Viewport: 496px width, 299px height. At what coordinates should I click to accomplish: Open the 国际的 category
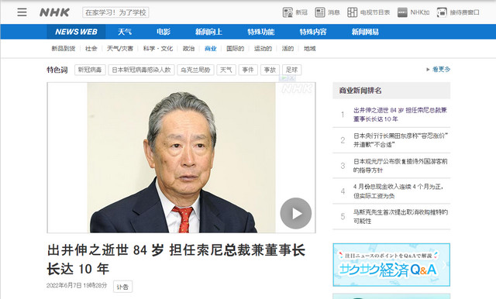(236, 48)
